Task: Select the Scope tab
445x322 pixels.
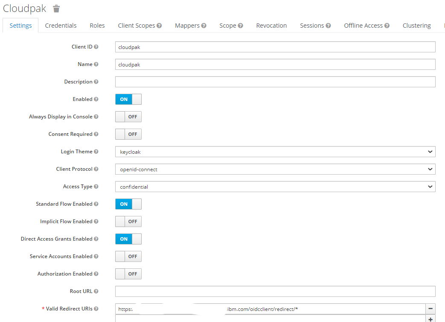Action: point(227,26)
